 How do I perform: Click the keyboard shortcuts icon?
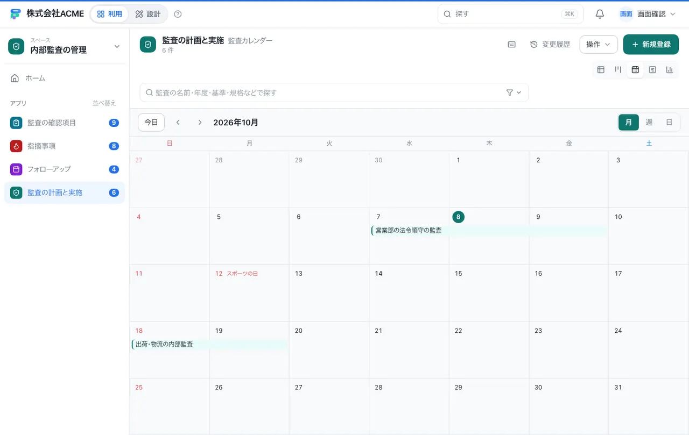click(x=512, y=45)
